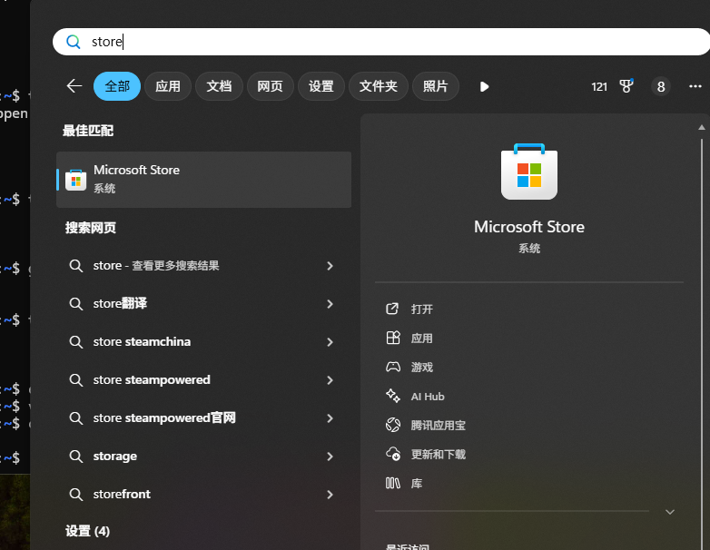
Task: Expand the preview actions list chevron
Action: pos(670,512)
